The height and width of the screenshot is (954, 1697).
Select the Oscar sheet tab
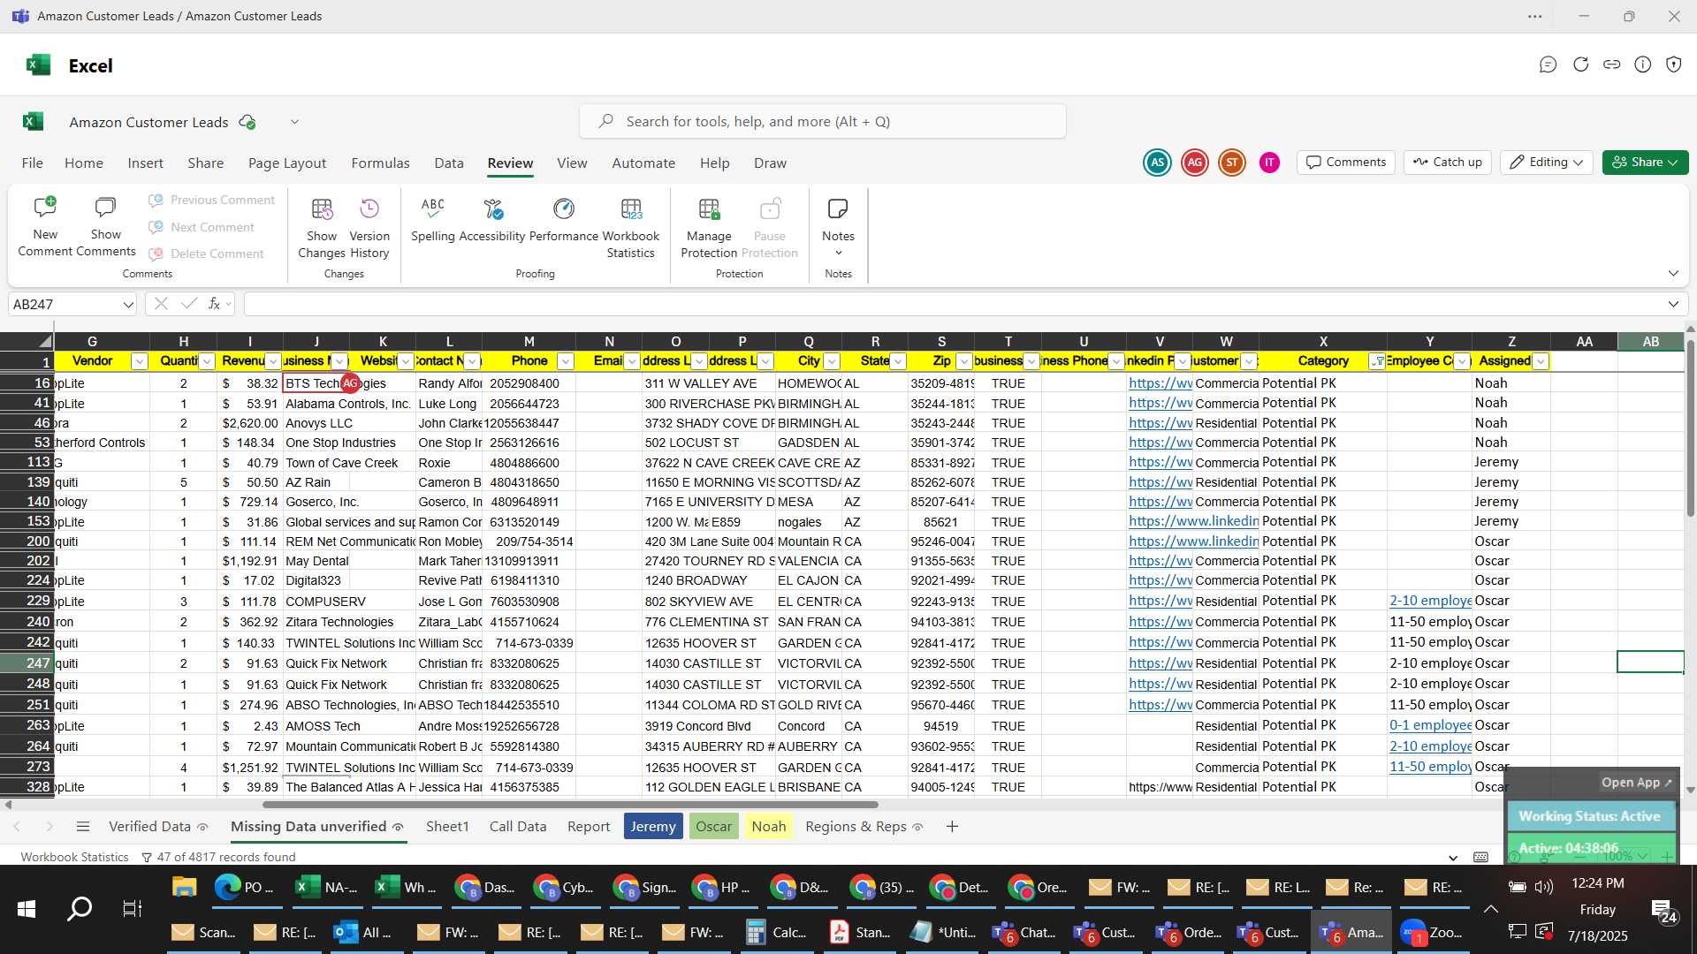713,827
